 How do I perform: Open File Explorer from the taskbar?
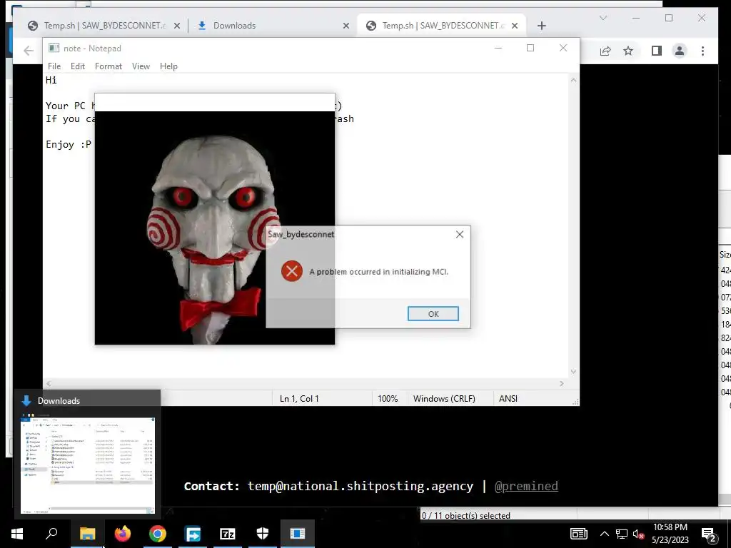tap(87, 534)
